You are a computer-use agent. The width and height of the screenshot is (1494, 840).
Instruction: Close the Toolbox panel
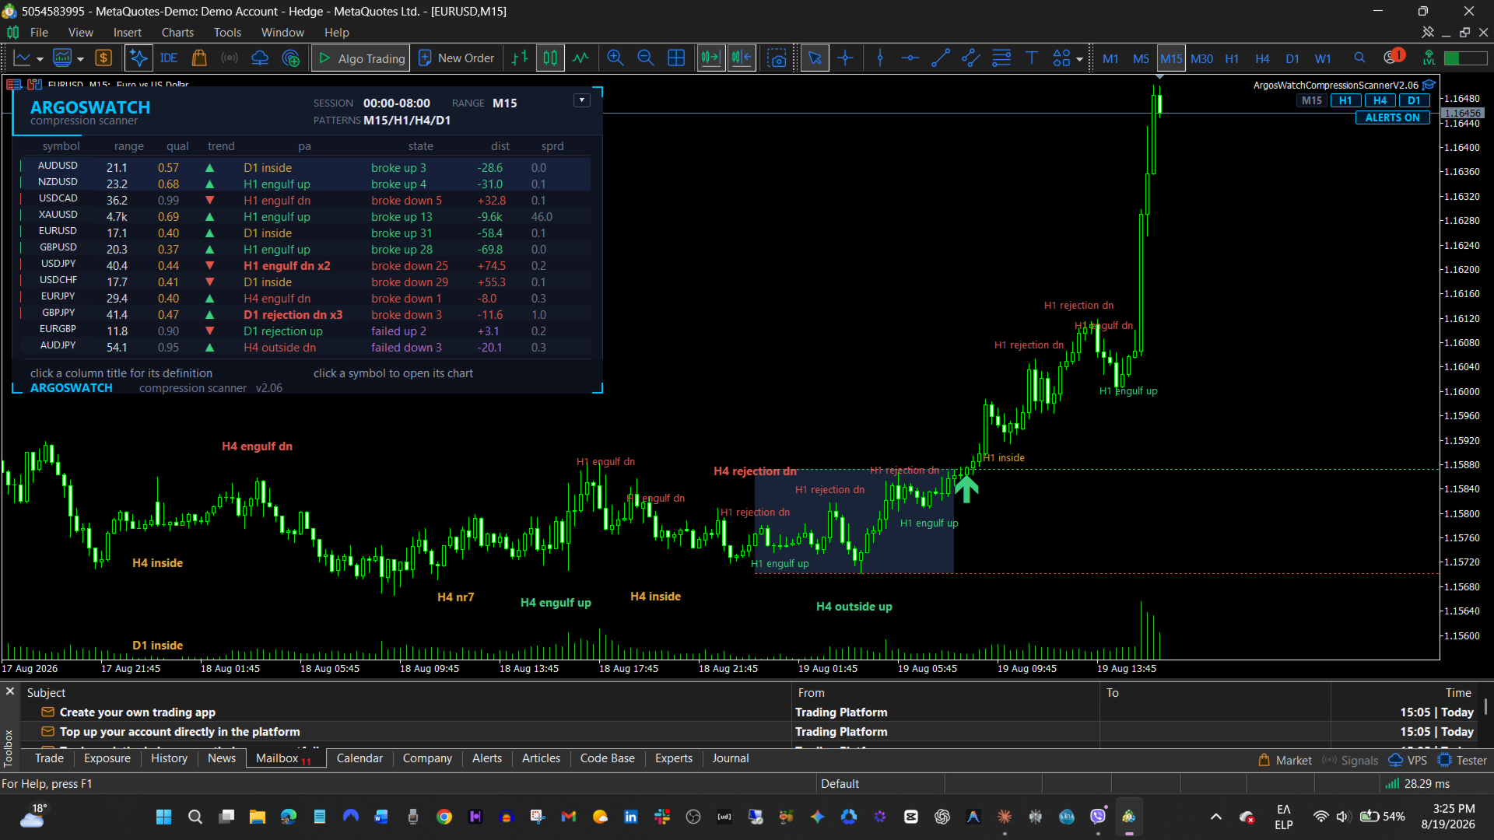pos(10,691)
